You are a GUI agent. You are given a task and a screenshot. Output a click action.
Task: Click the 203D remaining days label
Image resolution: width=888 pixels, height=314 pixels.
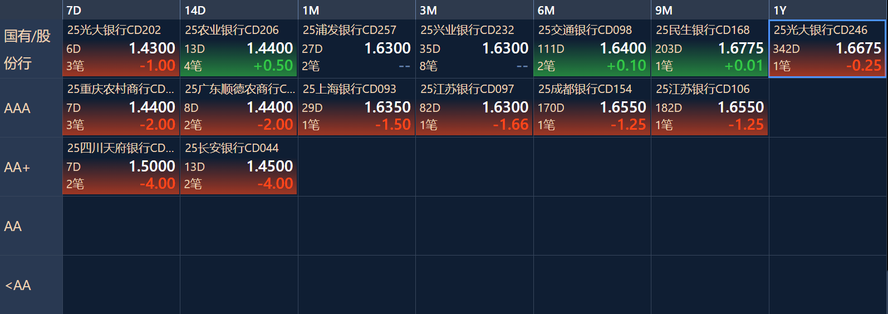coord(669,49)
